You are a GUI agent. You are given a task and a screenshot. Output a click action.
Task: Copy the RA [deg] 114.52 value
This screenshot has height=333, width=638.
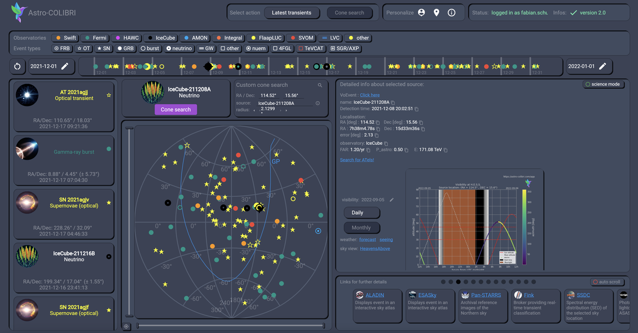click(x=378, y=122)
